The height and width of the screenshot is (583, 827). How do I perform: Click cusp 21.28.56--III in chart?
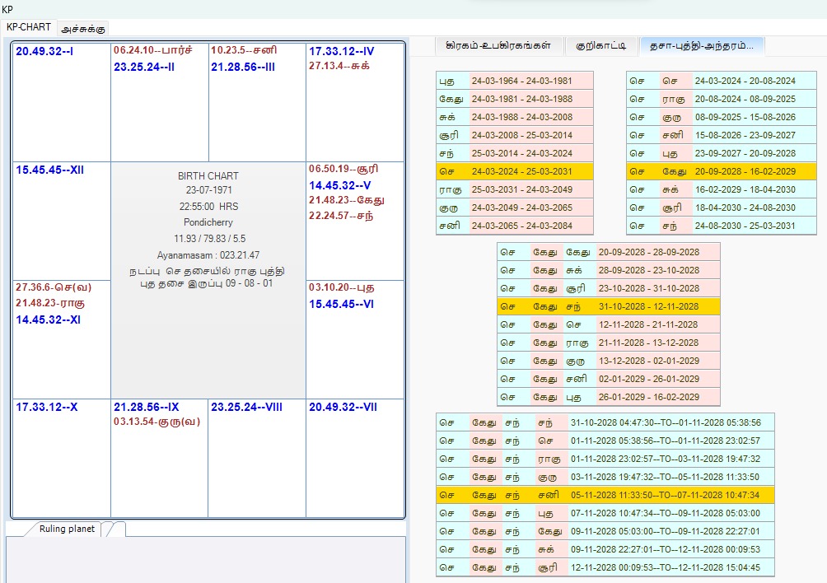click(243, 67)
